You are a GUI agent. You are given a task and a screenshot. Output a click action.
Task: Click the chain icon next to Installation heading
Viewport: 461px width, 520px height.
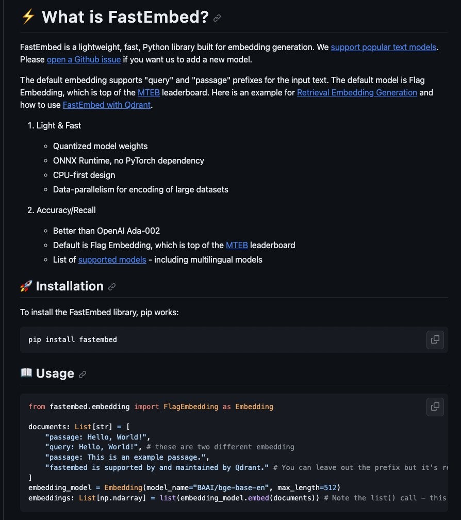tap(112, 287)
